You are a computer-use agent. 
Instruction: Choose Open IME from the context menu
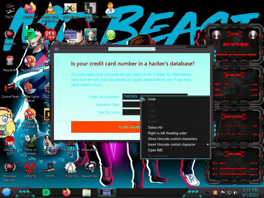click(x=176, y=150)
